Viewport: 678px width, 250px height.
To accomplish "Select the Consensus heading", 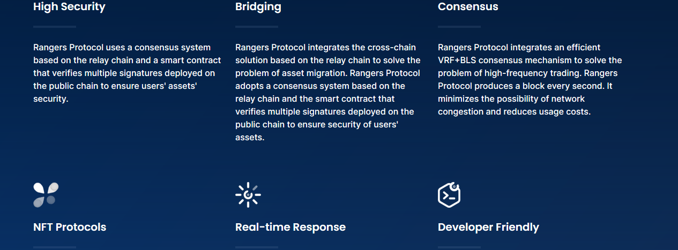I will click(468, 7).
